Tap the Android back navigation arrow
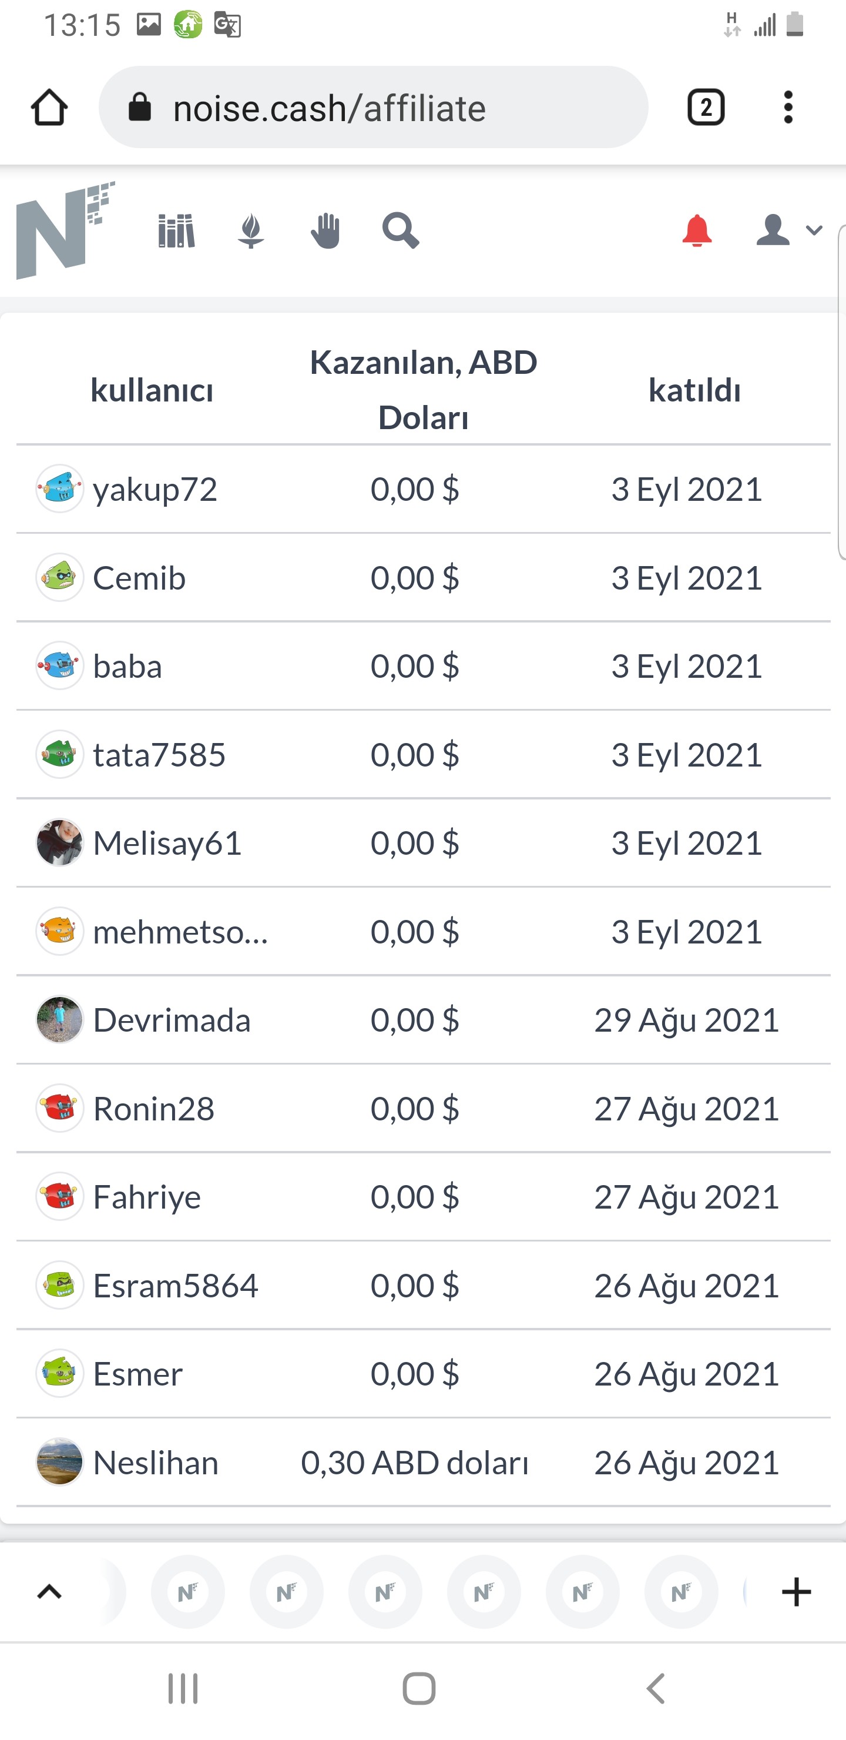 click(x=656, y=1689)
